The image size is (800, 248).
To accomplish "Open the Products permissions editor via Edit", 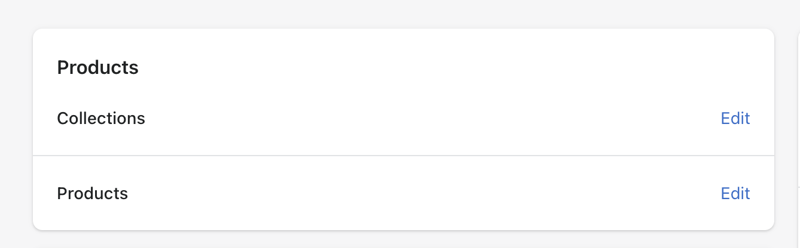I will pyautogui.click(x=735, y=193).
